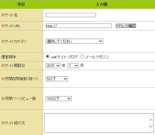Click the text area scrollbar down arrow
This screenshot has height=135, width=155.
tap(151, 126)
